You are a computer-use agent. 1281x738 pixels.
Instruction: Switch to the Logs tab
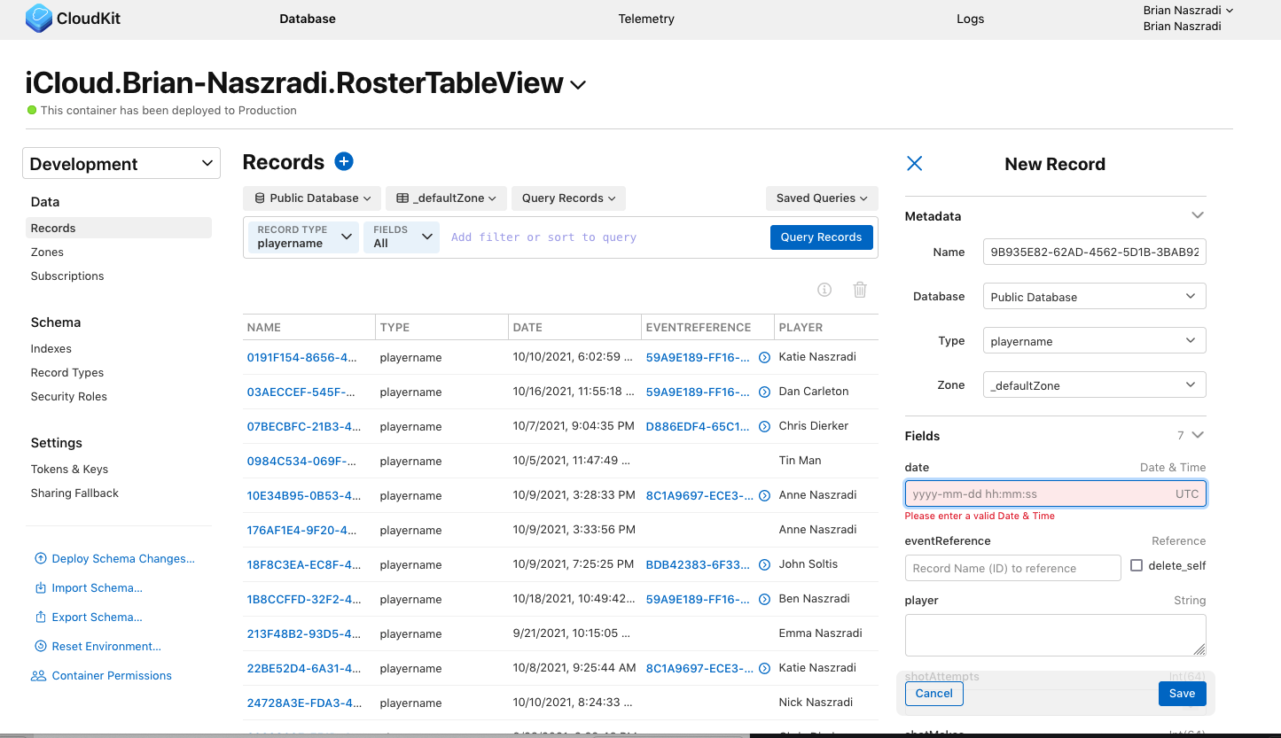click(x=971, y=19)
